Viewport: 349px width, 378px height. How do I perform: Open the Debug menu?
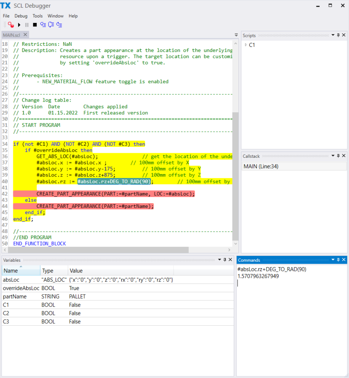point(21,16)
